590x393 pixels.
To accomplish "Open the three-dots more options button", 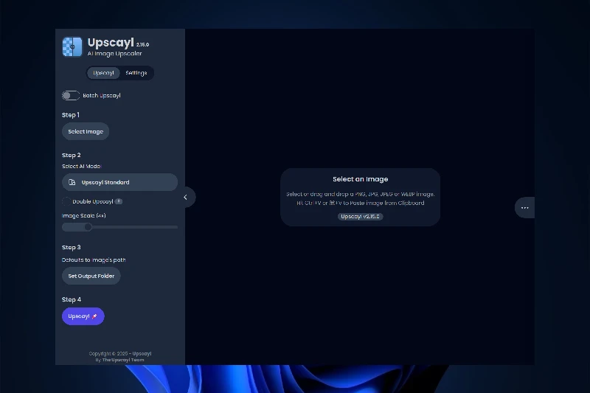I will (524, 208).
